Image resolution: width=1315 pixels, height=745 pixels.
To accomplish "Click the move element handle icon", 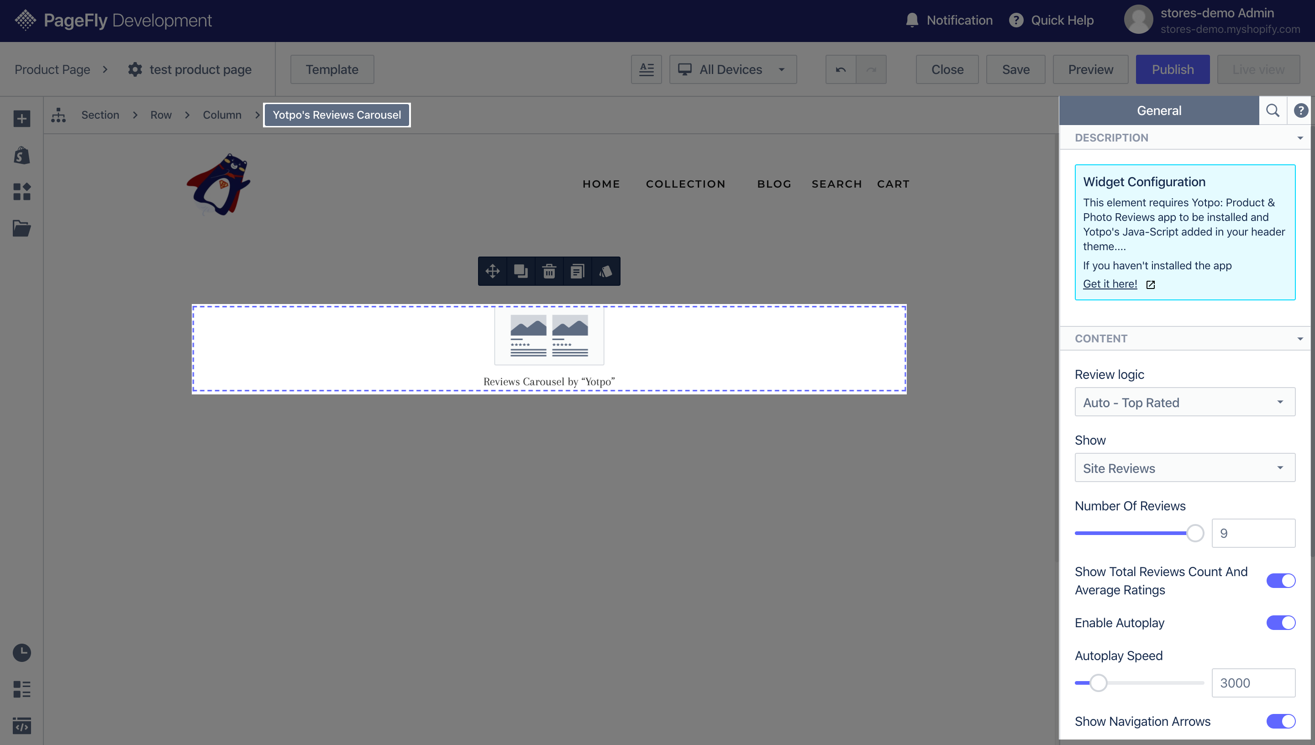I will [x=492, y=271].
